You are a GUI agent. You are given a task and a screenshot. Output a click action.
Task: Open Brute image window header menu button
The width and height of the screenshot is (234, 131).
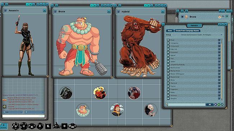(x=109, y=11)
